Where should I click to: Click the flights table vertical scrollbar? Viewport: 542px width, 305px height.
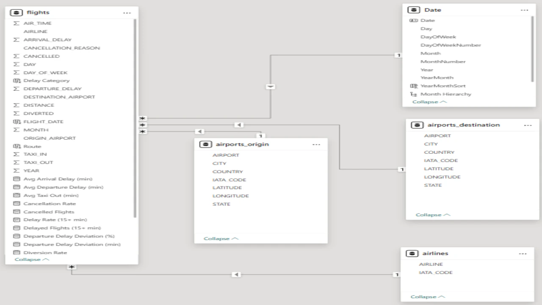pyautogui.click(x=135, y=119)
